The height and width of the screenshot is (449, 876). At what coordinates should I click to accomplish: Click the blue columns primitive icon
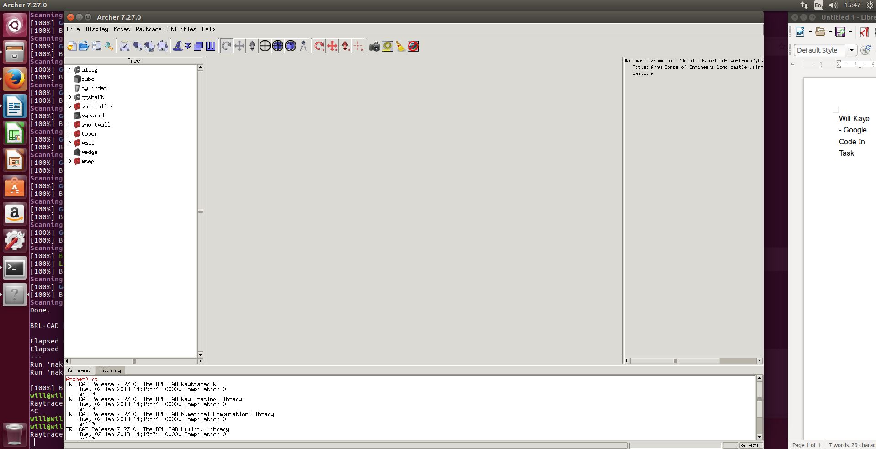tap(211, 46)
